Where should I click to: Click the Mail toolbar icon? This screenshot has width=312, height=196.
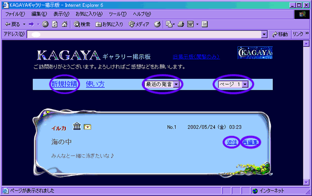pos(170,24)
